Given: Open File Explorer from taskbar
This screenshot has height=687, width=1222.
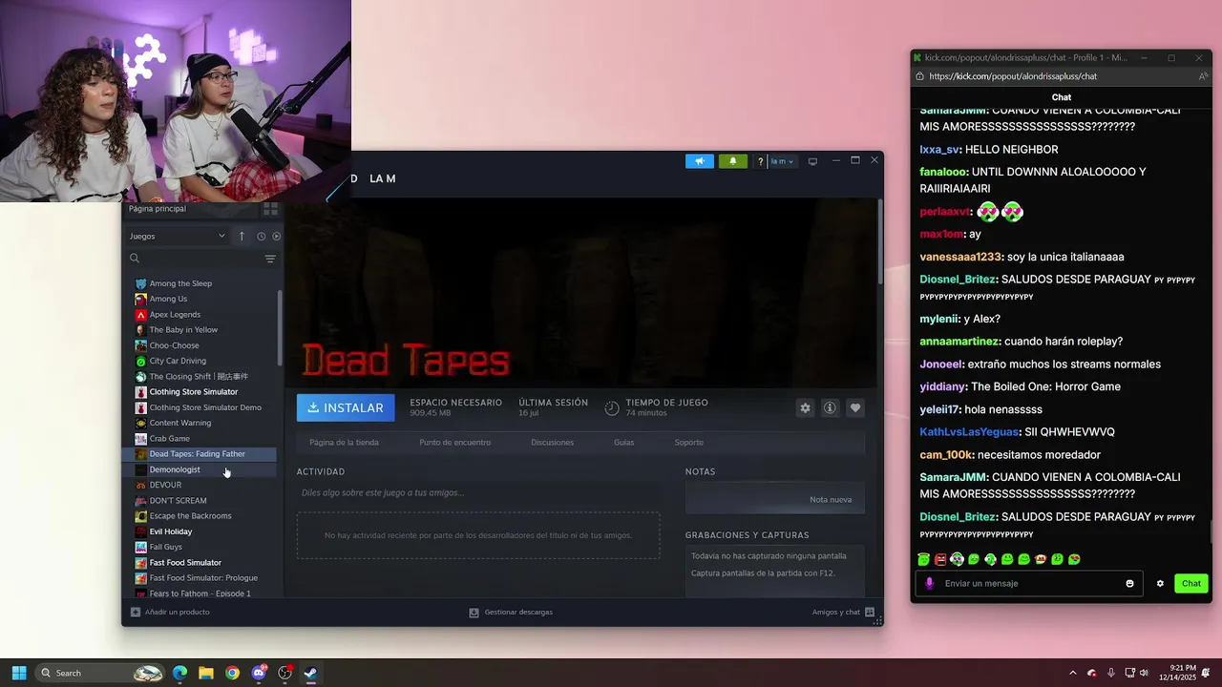Looking at the screenshot, I should click(x=206, y=673).
